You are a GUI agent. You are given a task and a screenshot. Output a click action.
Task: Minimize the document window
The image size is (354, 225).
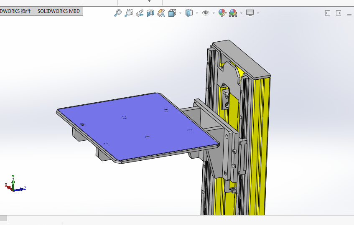pyautogui.click(x=349, y=15)
